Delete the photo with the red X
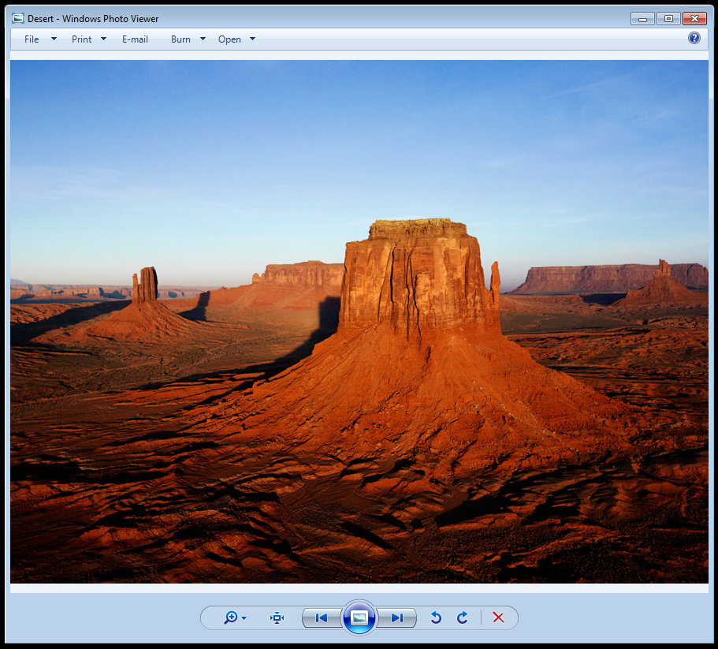Viewport: 718px width, 649px height. pos(498,618)
